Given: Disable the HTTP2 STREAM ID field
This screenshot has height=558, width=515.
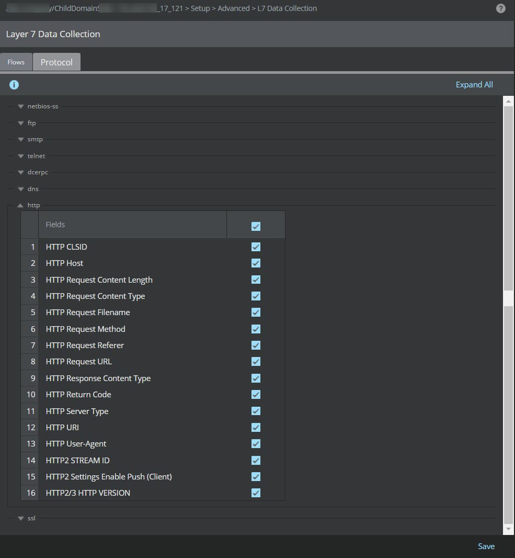Looking at the screenshot, I should pos(256,461).
